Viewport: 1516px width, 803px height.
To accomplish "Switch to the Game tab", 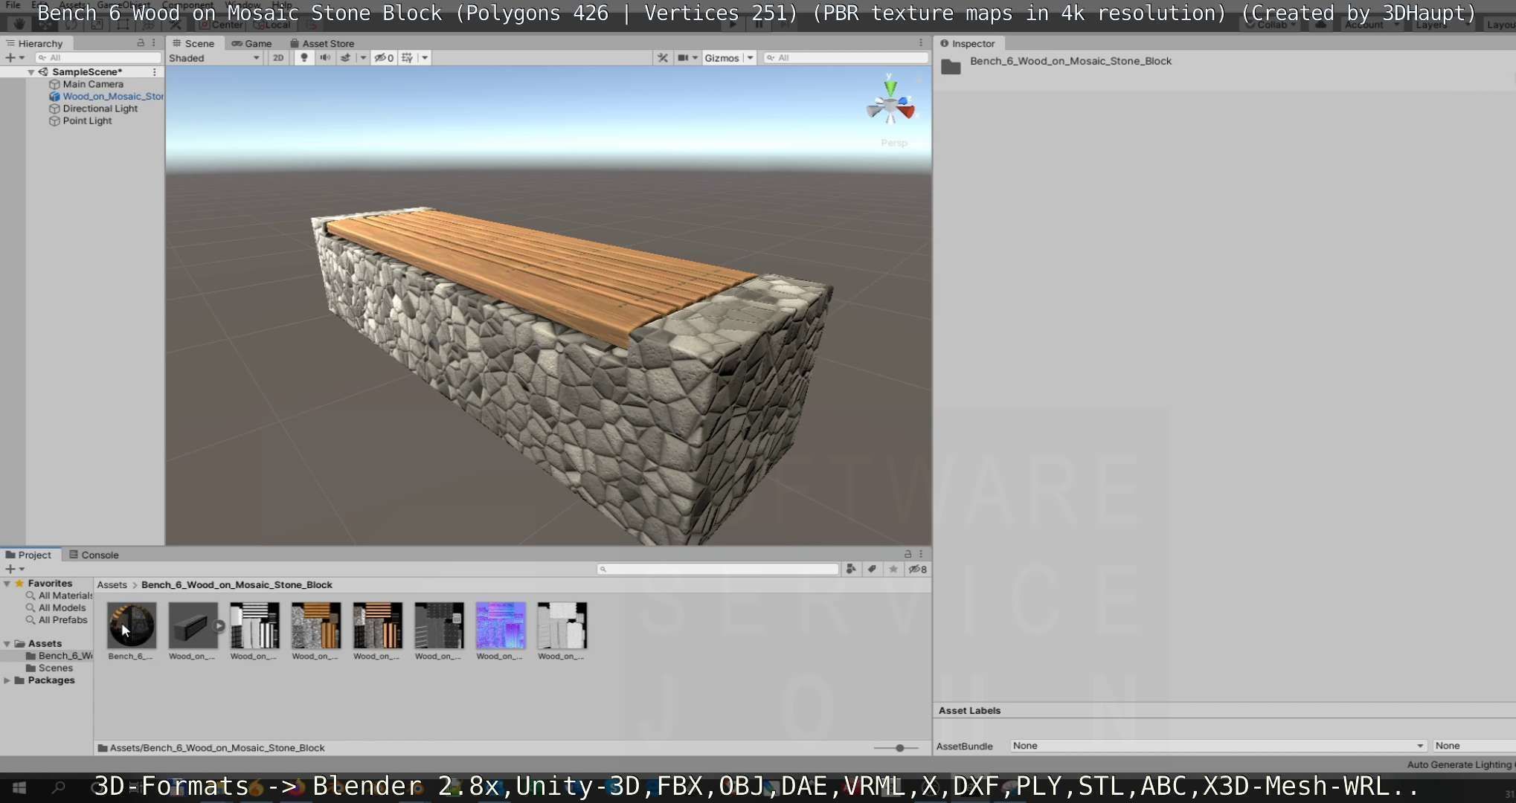I will (251, 43).
